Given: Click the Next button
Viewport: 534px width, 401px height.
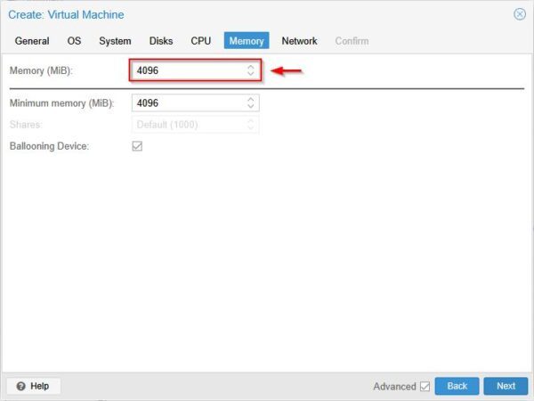Looking at the screenshot, I should coord(506,386).
